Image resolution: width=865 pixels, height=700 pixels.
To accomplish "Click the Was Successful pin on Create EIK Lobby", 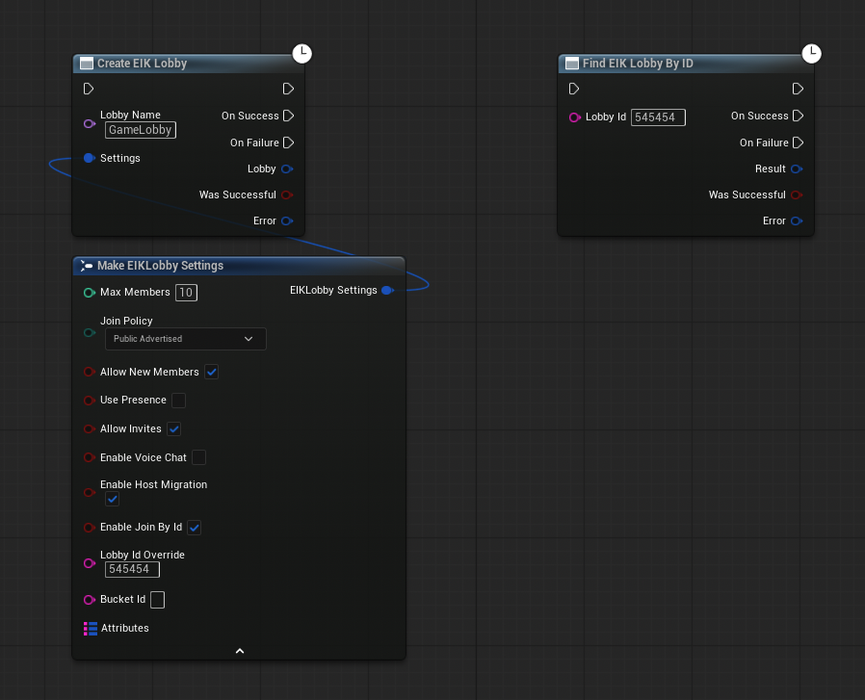I will click(288, 194).
